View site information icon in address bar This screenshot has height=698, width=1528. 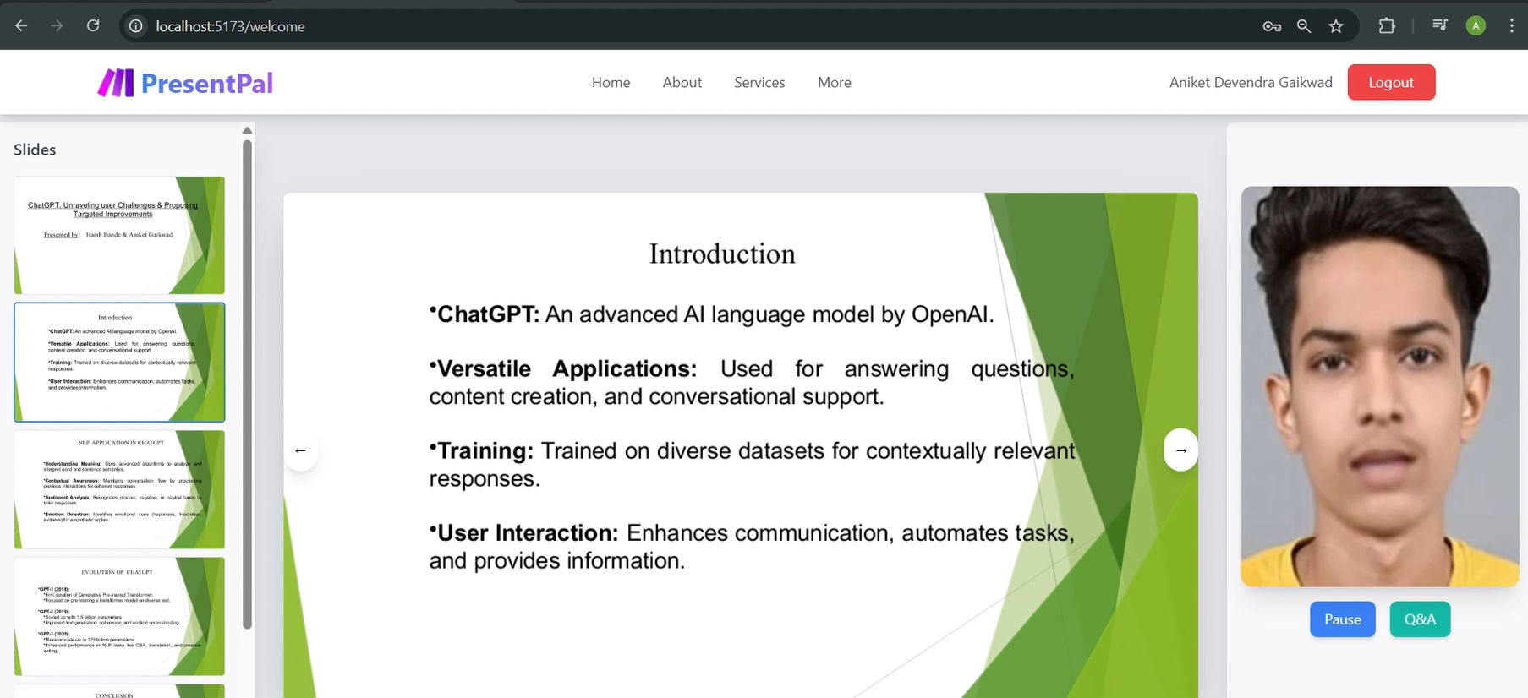point(135,26)
